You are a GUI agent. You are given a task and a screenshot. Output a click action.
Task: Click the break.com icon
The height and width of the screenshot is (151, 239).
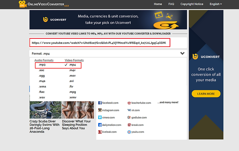pos(129,125)
